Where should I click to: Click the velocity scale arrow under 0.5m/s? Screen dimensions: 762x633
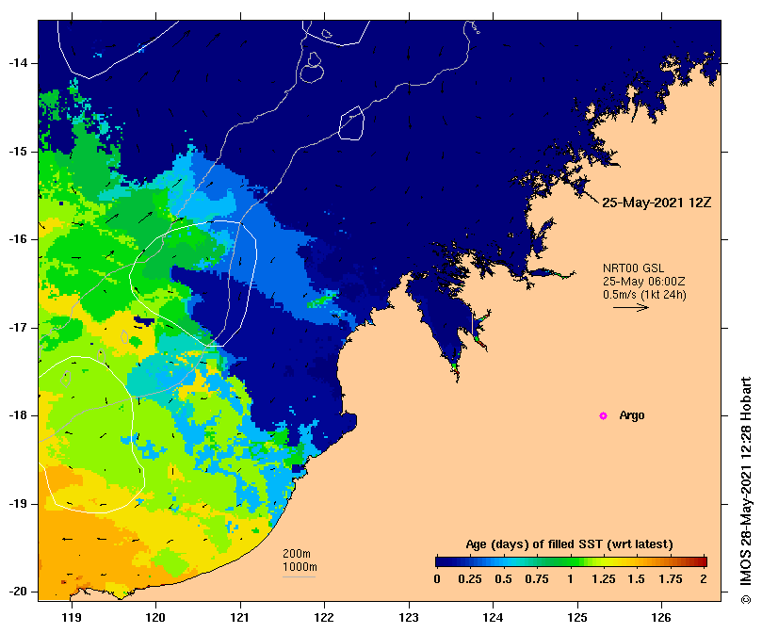[x=631, y=307]
